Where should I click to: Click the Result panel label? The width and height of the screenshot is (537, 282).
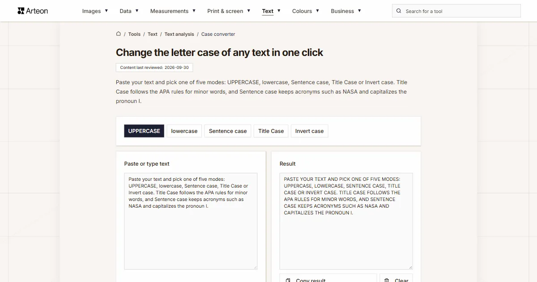288,164
